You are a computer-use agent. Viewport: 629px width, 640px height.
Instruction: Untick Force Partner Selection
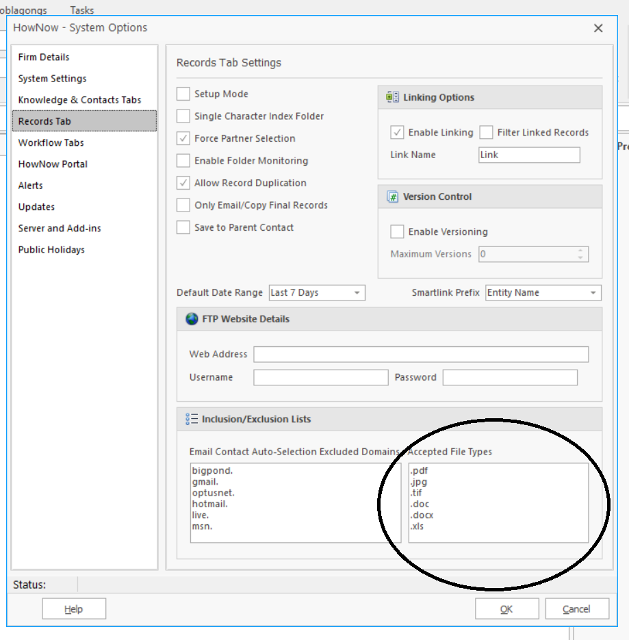point(183,138)
